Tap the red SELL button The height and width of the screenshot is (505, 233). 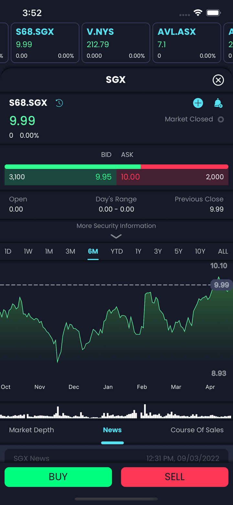tap(175, 477)
